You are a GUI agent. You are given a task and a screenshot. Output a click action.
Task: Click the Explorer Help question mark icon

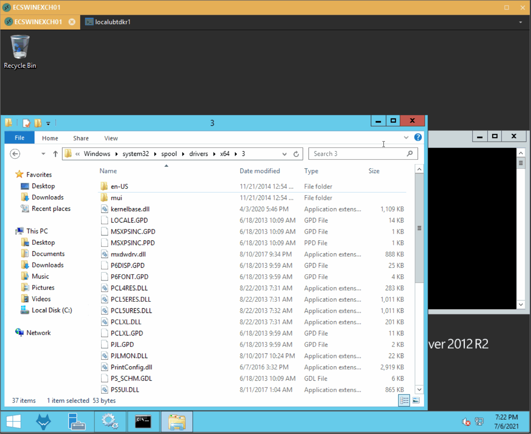(418, 137)
